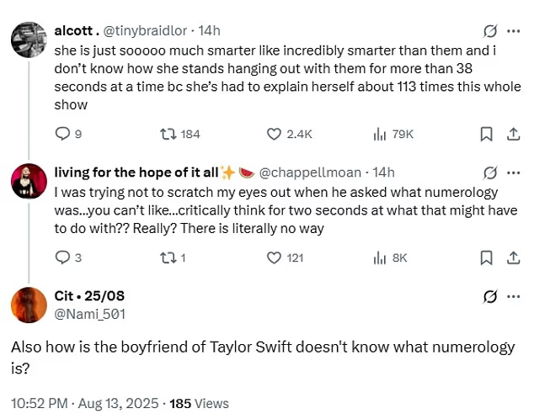The height and width of the screenshot is (419, 534).
Task: Open more options on alcott tweet
Action: click(515, 31)
